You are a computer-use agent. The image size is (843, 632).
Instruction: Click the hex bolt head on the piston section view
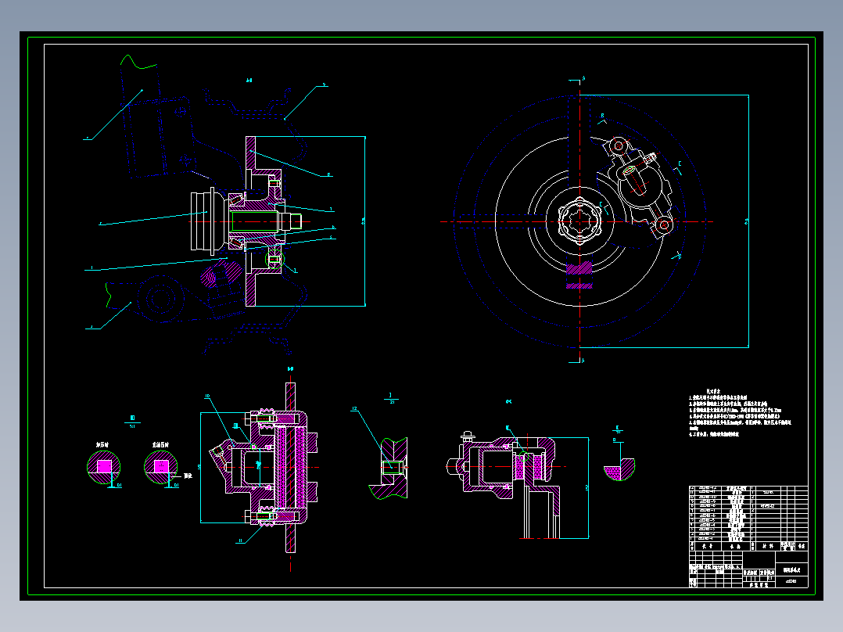[467, 436]
